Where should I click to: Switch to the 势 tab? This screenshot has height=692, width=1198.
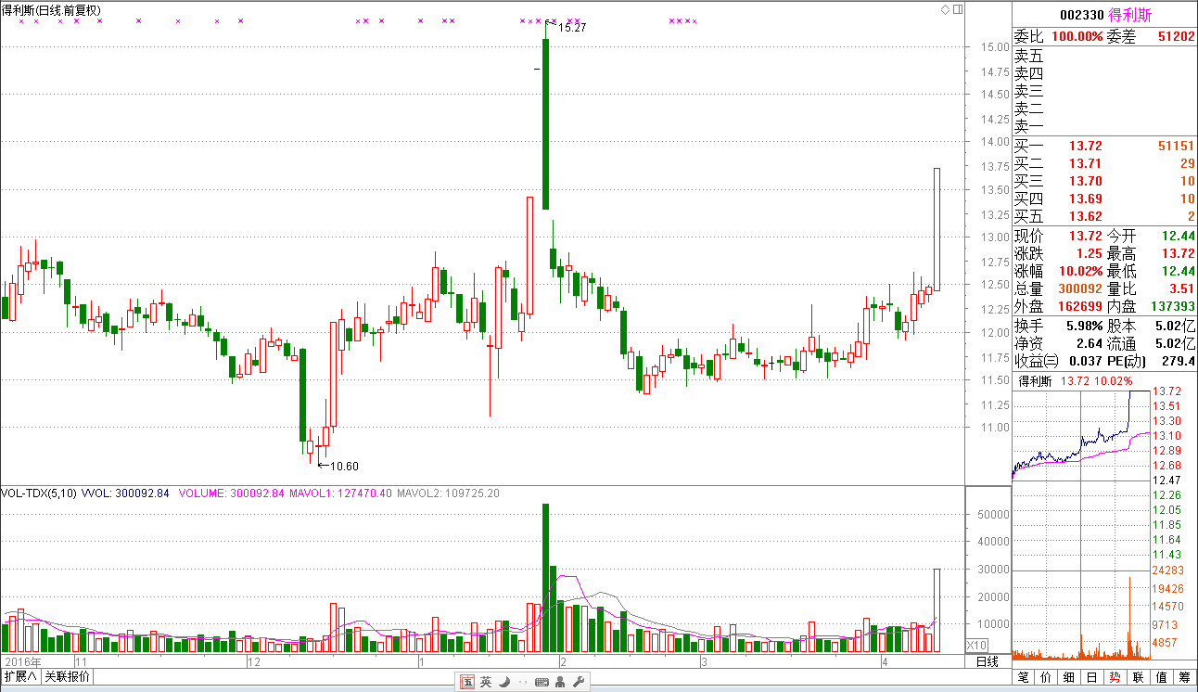coord(1115,677)
